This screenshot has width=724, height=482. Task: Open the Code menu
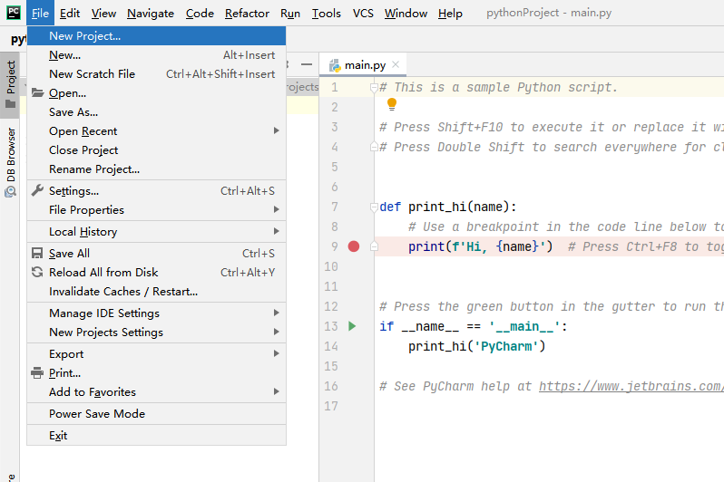click(x=200, y=14)
